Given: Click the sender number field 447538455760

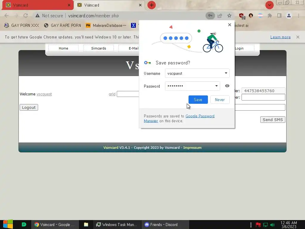Looking at the screenshot, I should point(263,91).
